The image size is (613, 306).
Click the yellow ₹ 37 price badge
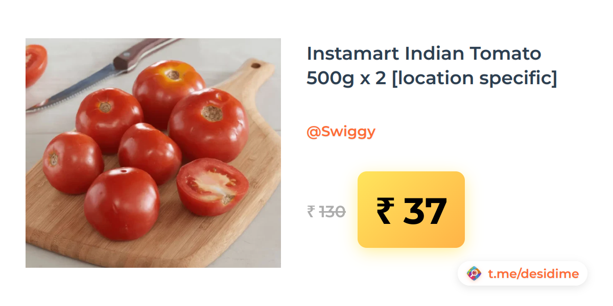[411, 210]
